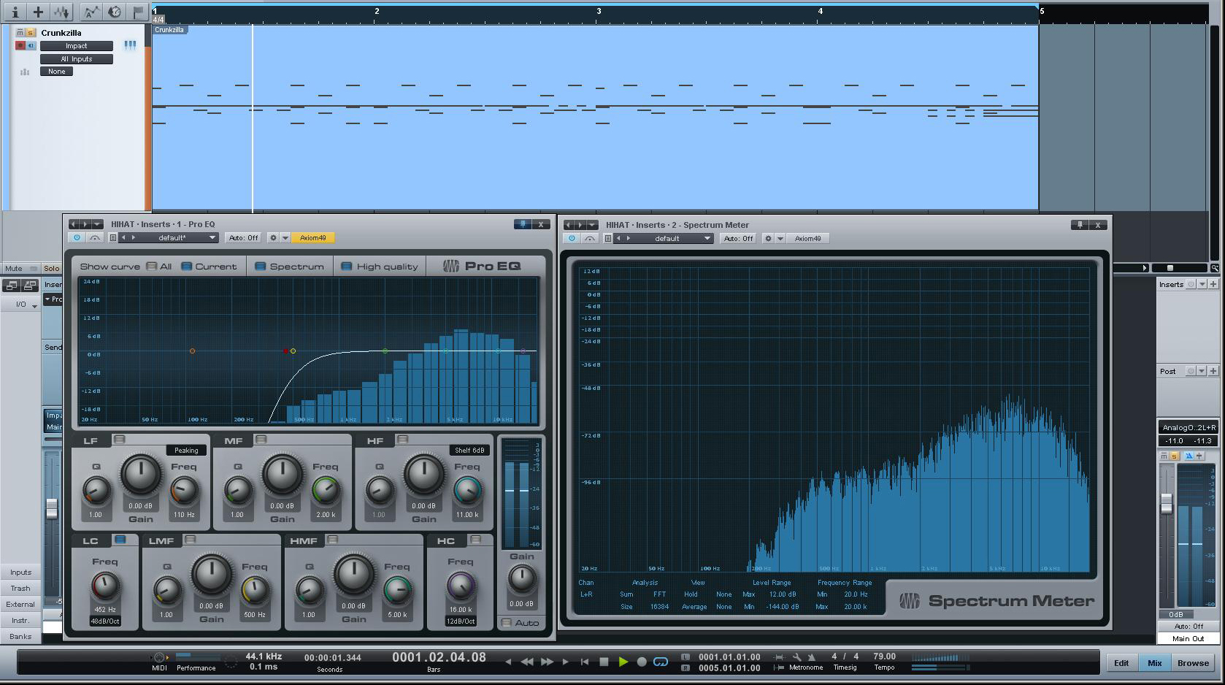Enable the MF band in Pro EQ
The width and height of the screenshot is (1225, 685).
point(261,440)
